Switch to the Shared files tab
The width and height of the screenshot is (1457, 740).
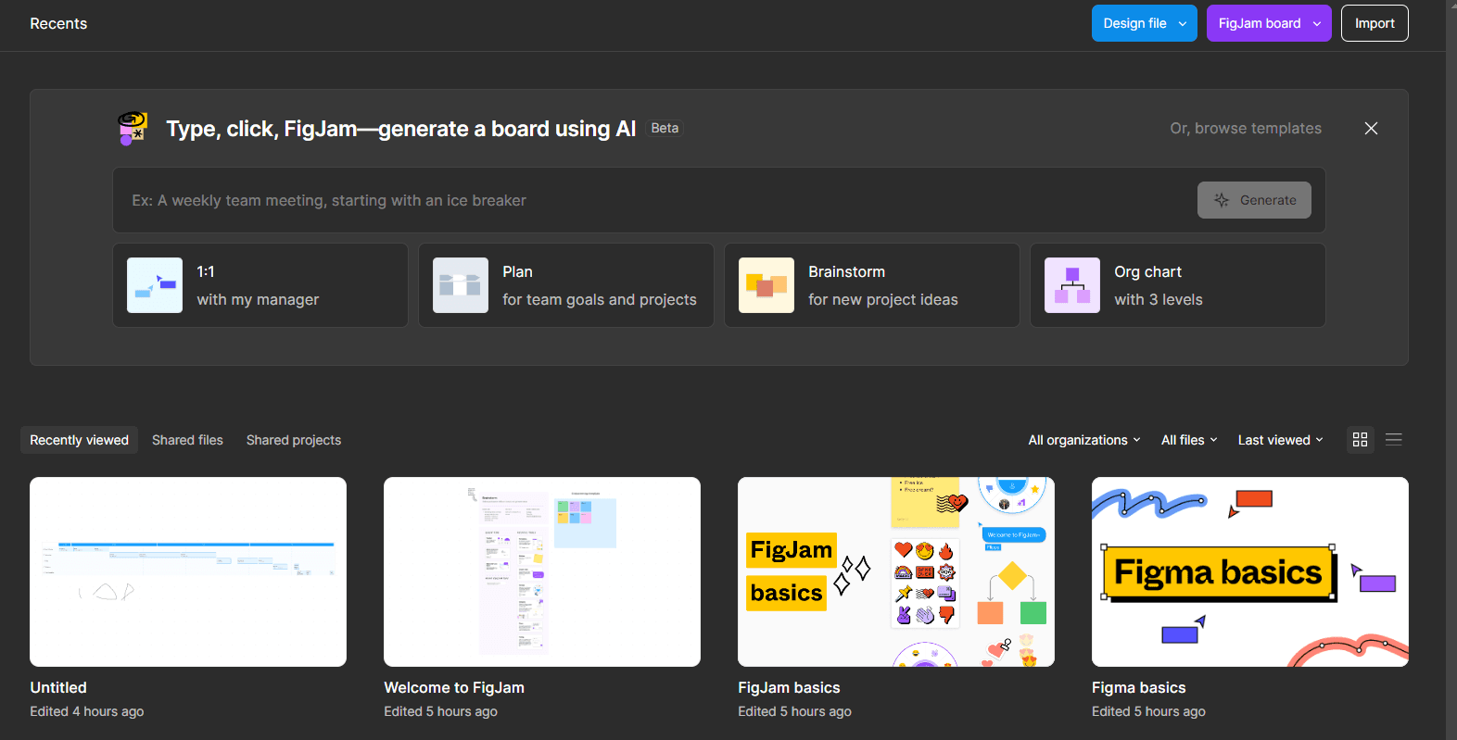(187, 440)
